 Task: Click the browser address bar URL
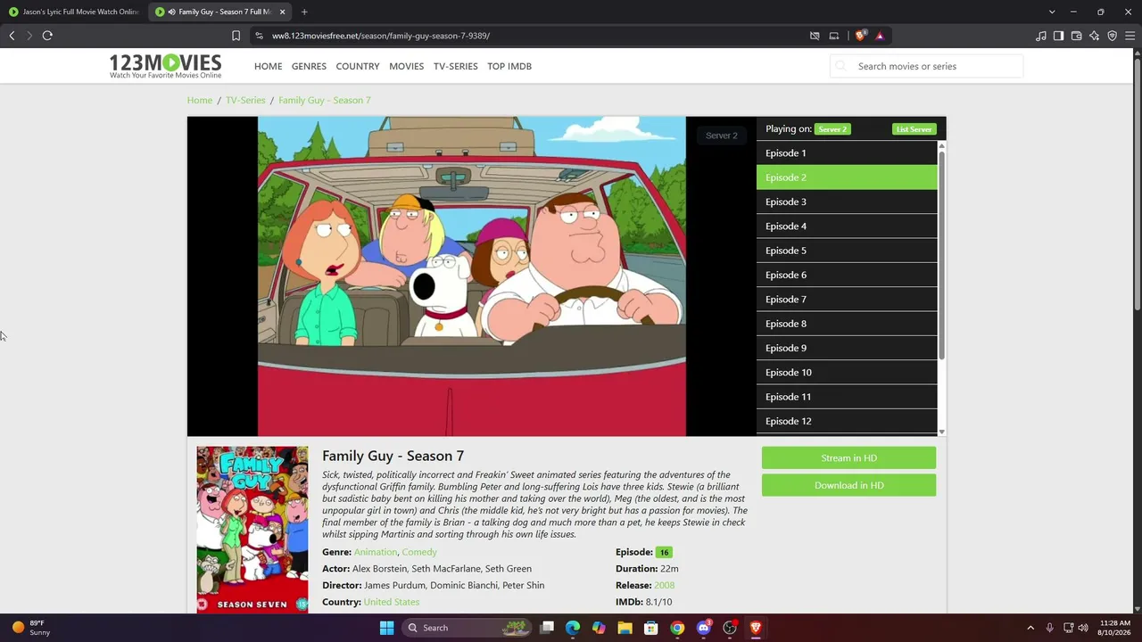coord(381,36)
